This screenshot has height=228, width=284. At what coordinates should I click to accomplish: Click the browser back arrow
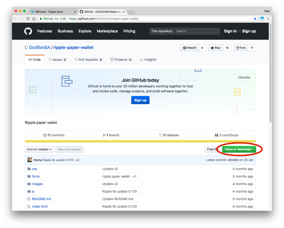point(16,19)
